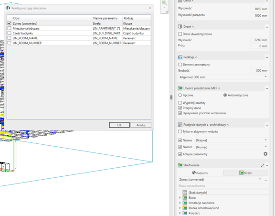Viewport: 275px width, 216px height.
Task: Click the Anuluj button
Action: pos(141,125)
